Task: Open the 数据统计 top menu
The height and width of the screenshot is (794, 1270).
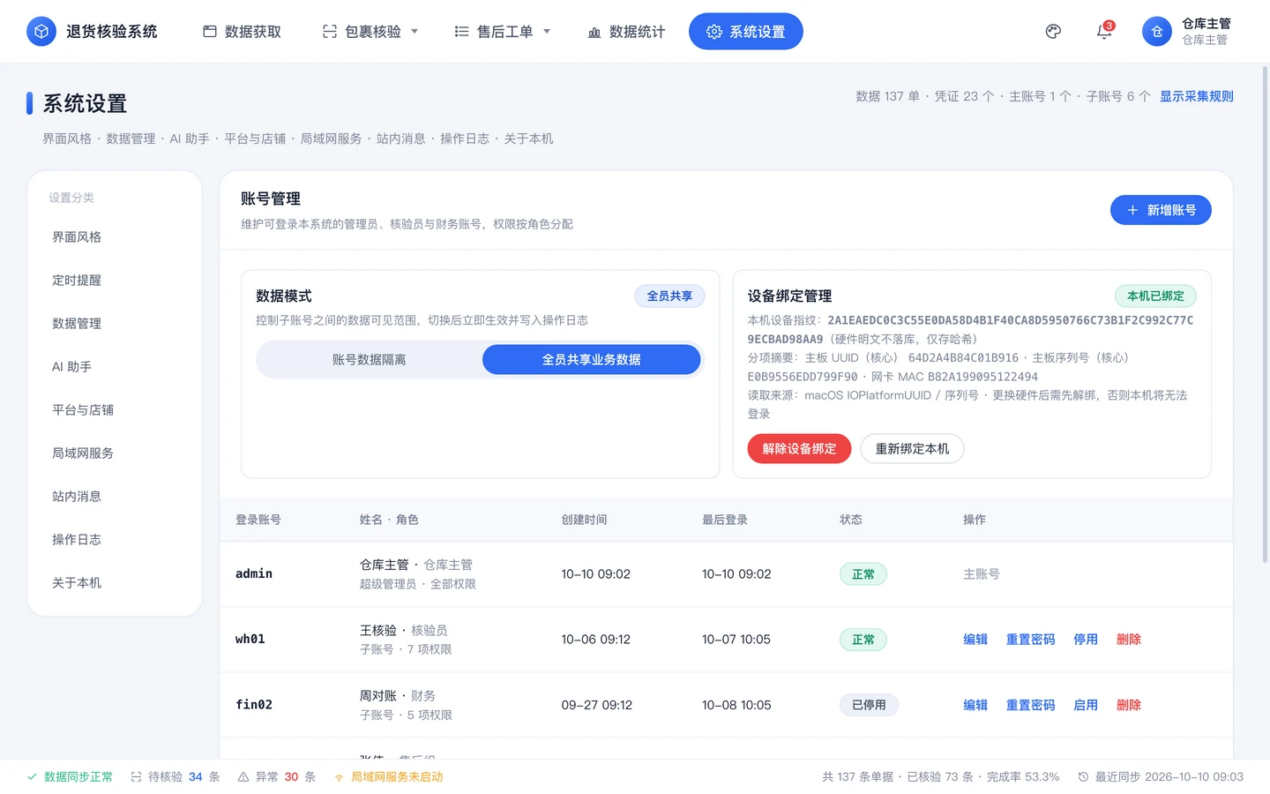Action: pos(626,32)
